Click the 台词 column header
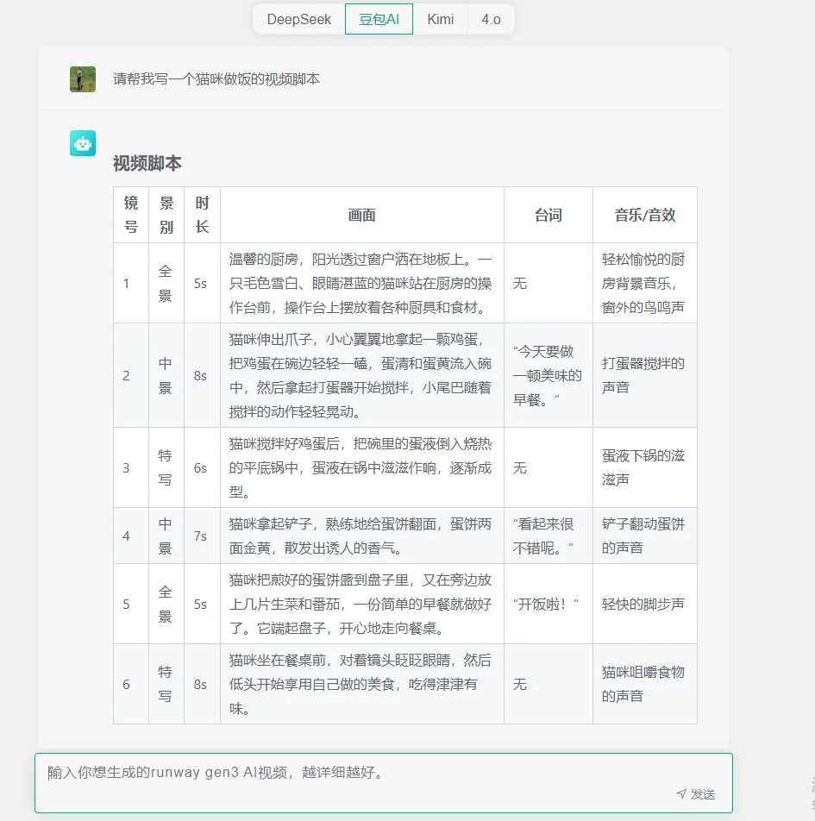The height and width of the screenshot is (821, 815). pos(548,215)
